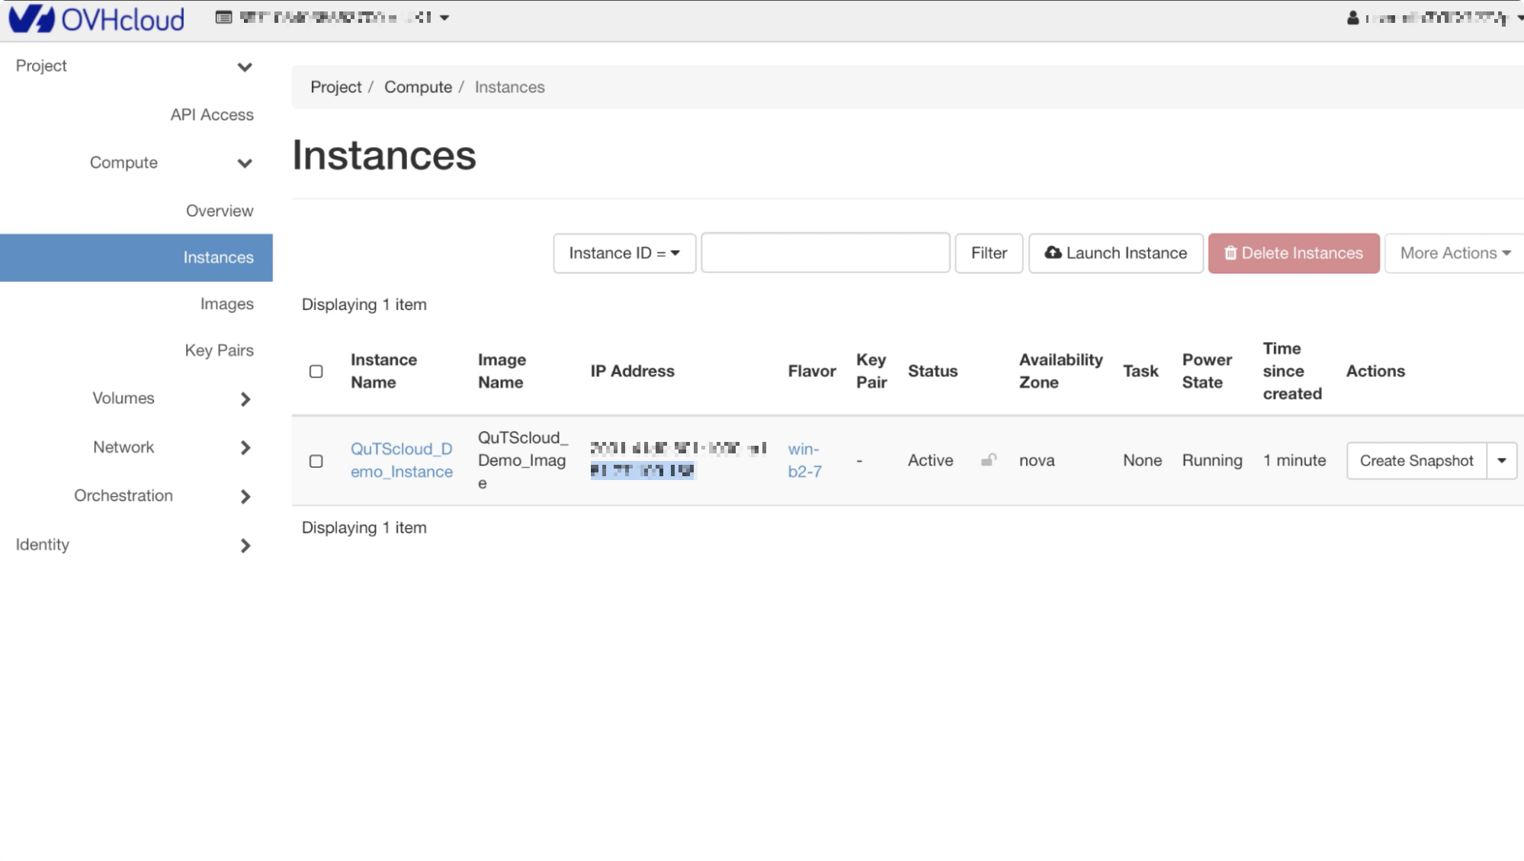
Task: Click the Launch Instance button
Action: [x=1115, y=253]
